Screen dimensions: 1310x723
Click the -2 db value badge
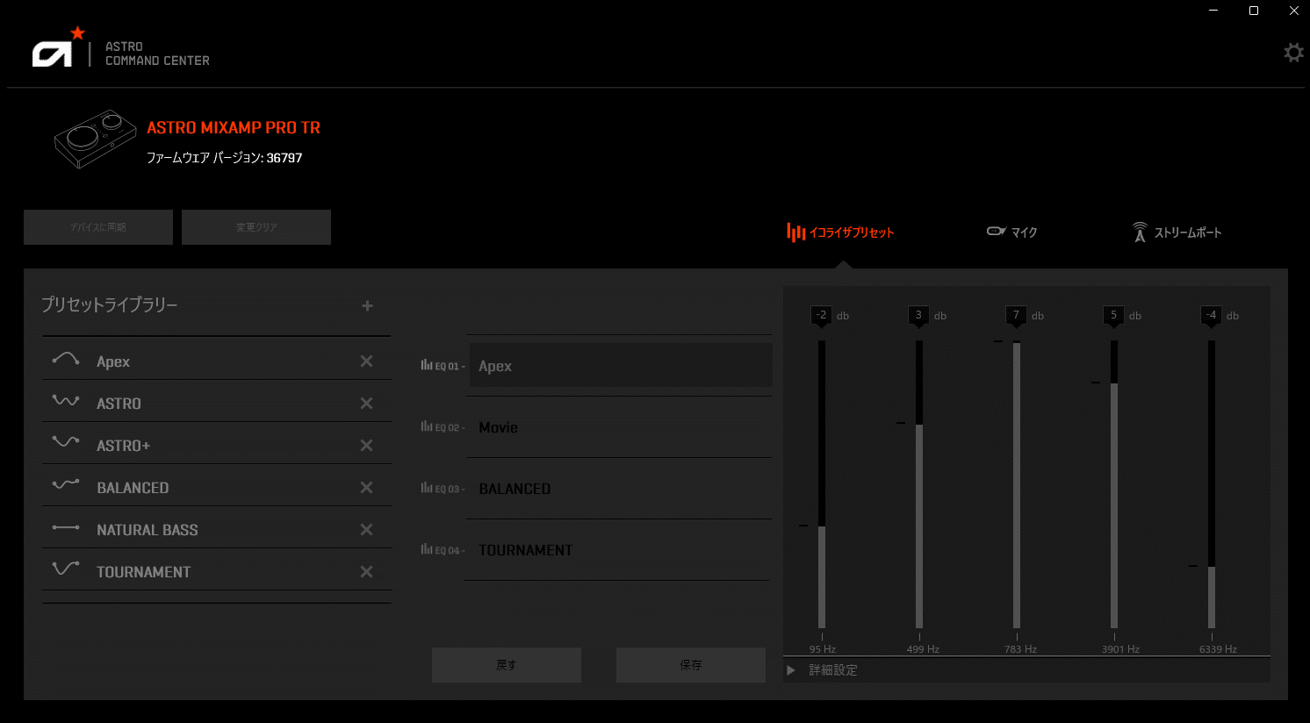coord(821,315)
